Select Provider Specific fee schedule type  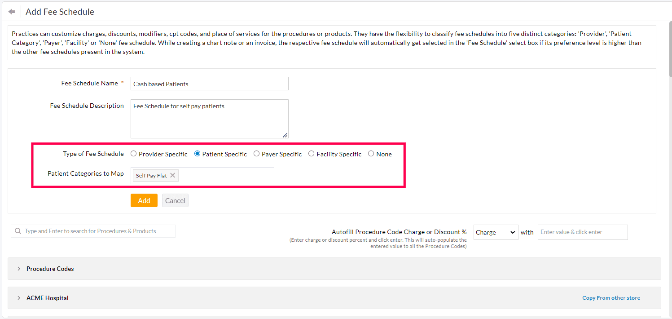[x=133, y=153]
